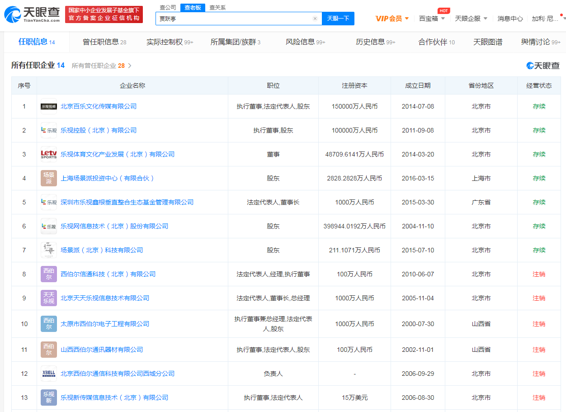Open the 消息中心 message center

[x=510, y=19]
